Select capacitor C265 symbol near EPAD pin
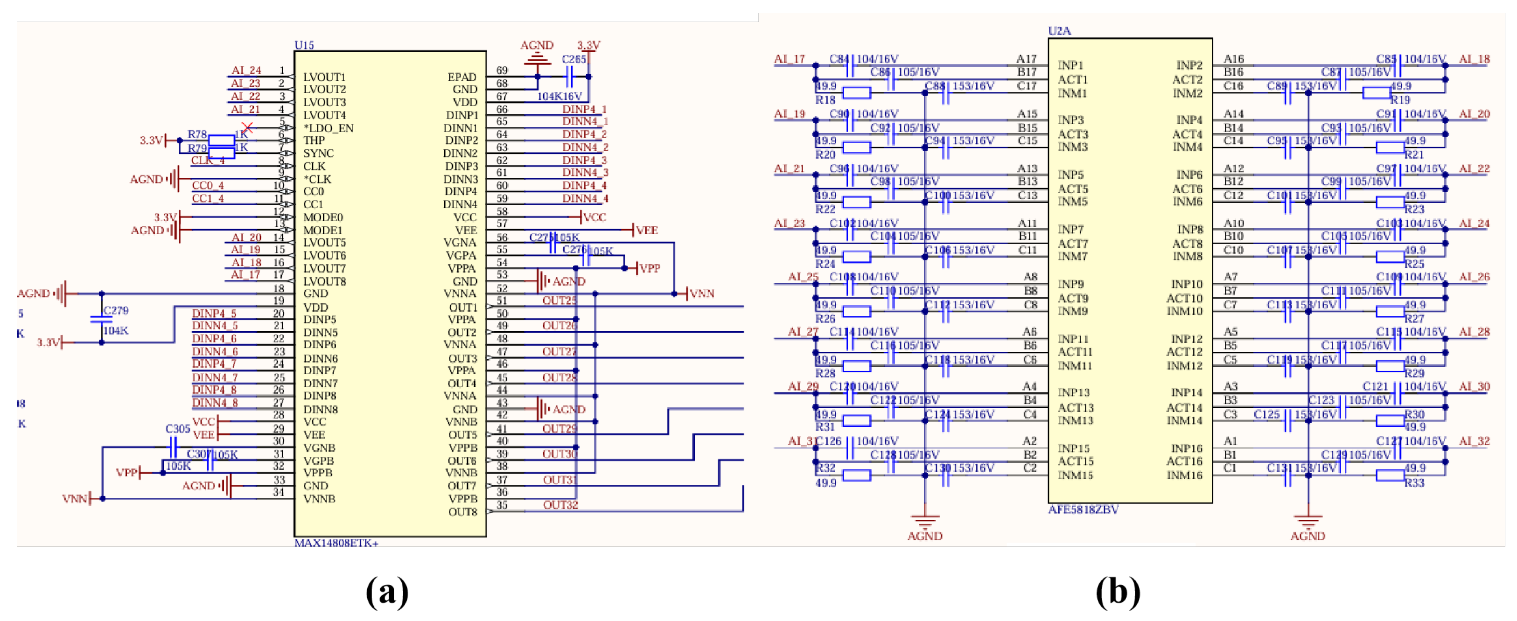1517x621 pixels. click(569, 77)
